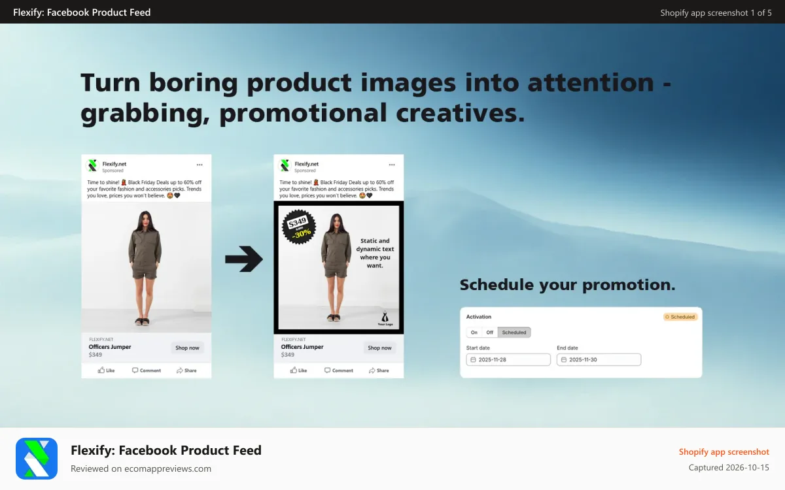The height and width of the screenshot is (490, 785).
Task: Like the right ad post
Action: pyautogui.click(x=298, y=370)
